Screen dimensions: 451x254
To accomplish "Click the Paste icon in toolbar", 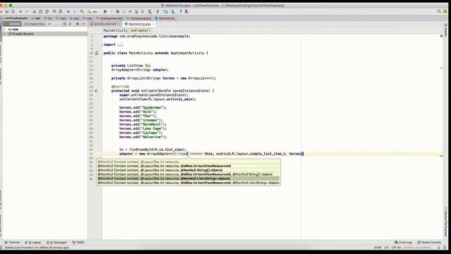I will point(47,11).
